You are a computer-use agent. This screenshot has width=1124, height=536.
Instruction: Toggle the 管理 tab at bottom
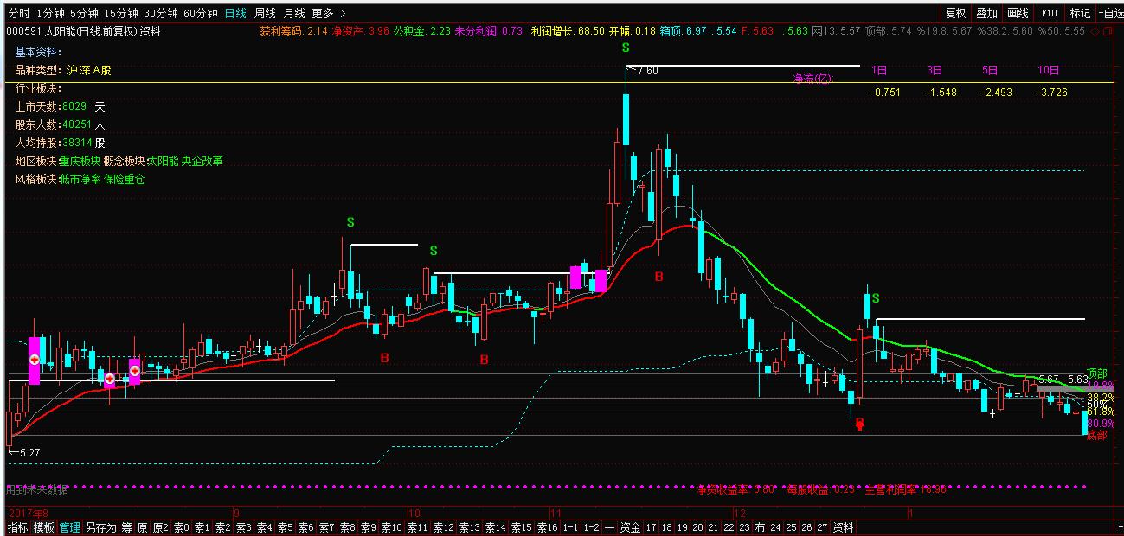click(69, 527)
